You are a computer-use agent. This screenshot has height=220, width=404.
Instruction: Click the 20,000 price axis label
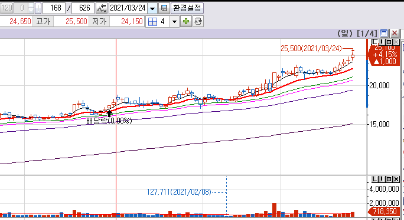[379, 85]
